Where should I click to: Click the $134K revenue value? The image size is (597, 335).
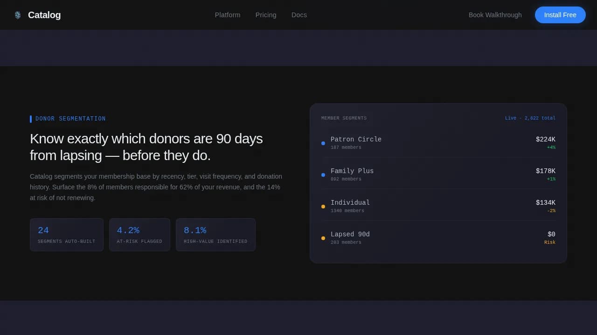click(546, 202)
